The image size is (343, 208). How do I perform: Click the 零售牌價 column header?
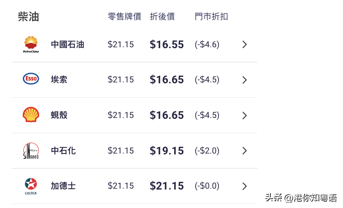tap(125, 17)
